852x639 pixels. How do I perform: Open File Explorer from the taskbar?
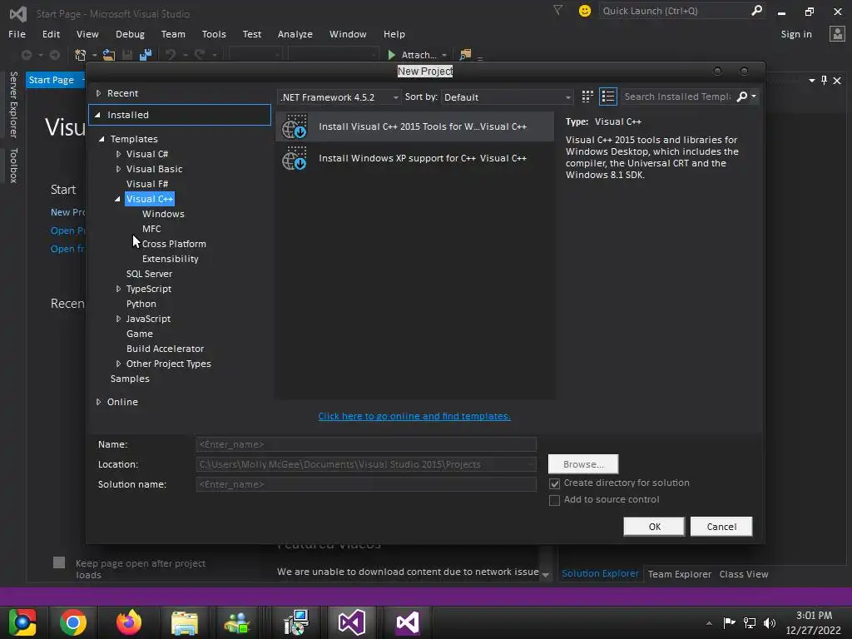(184, 622)
